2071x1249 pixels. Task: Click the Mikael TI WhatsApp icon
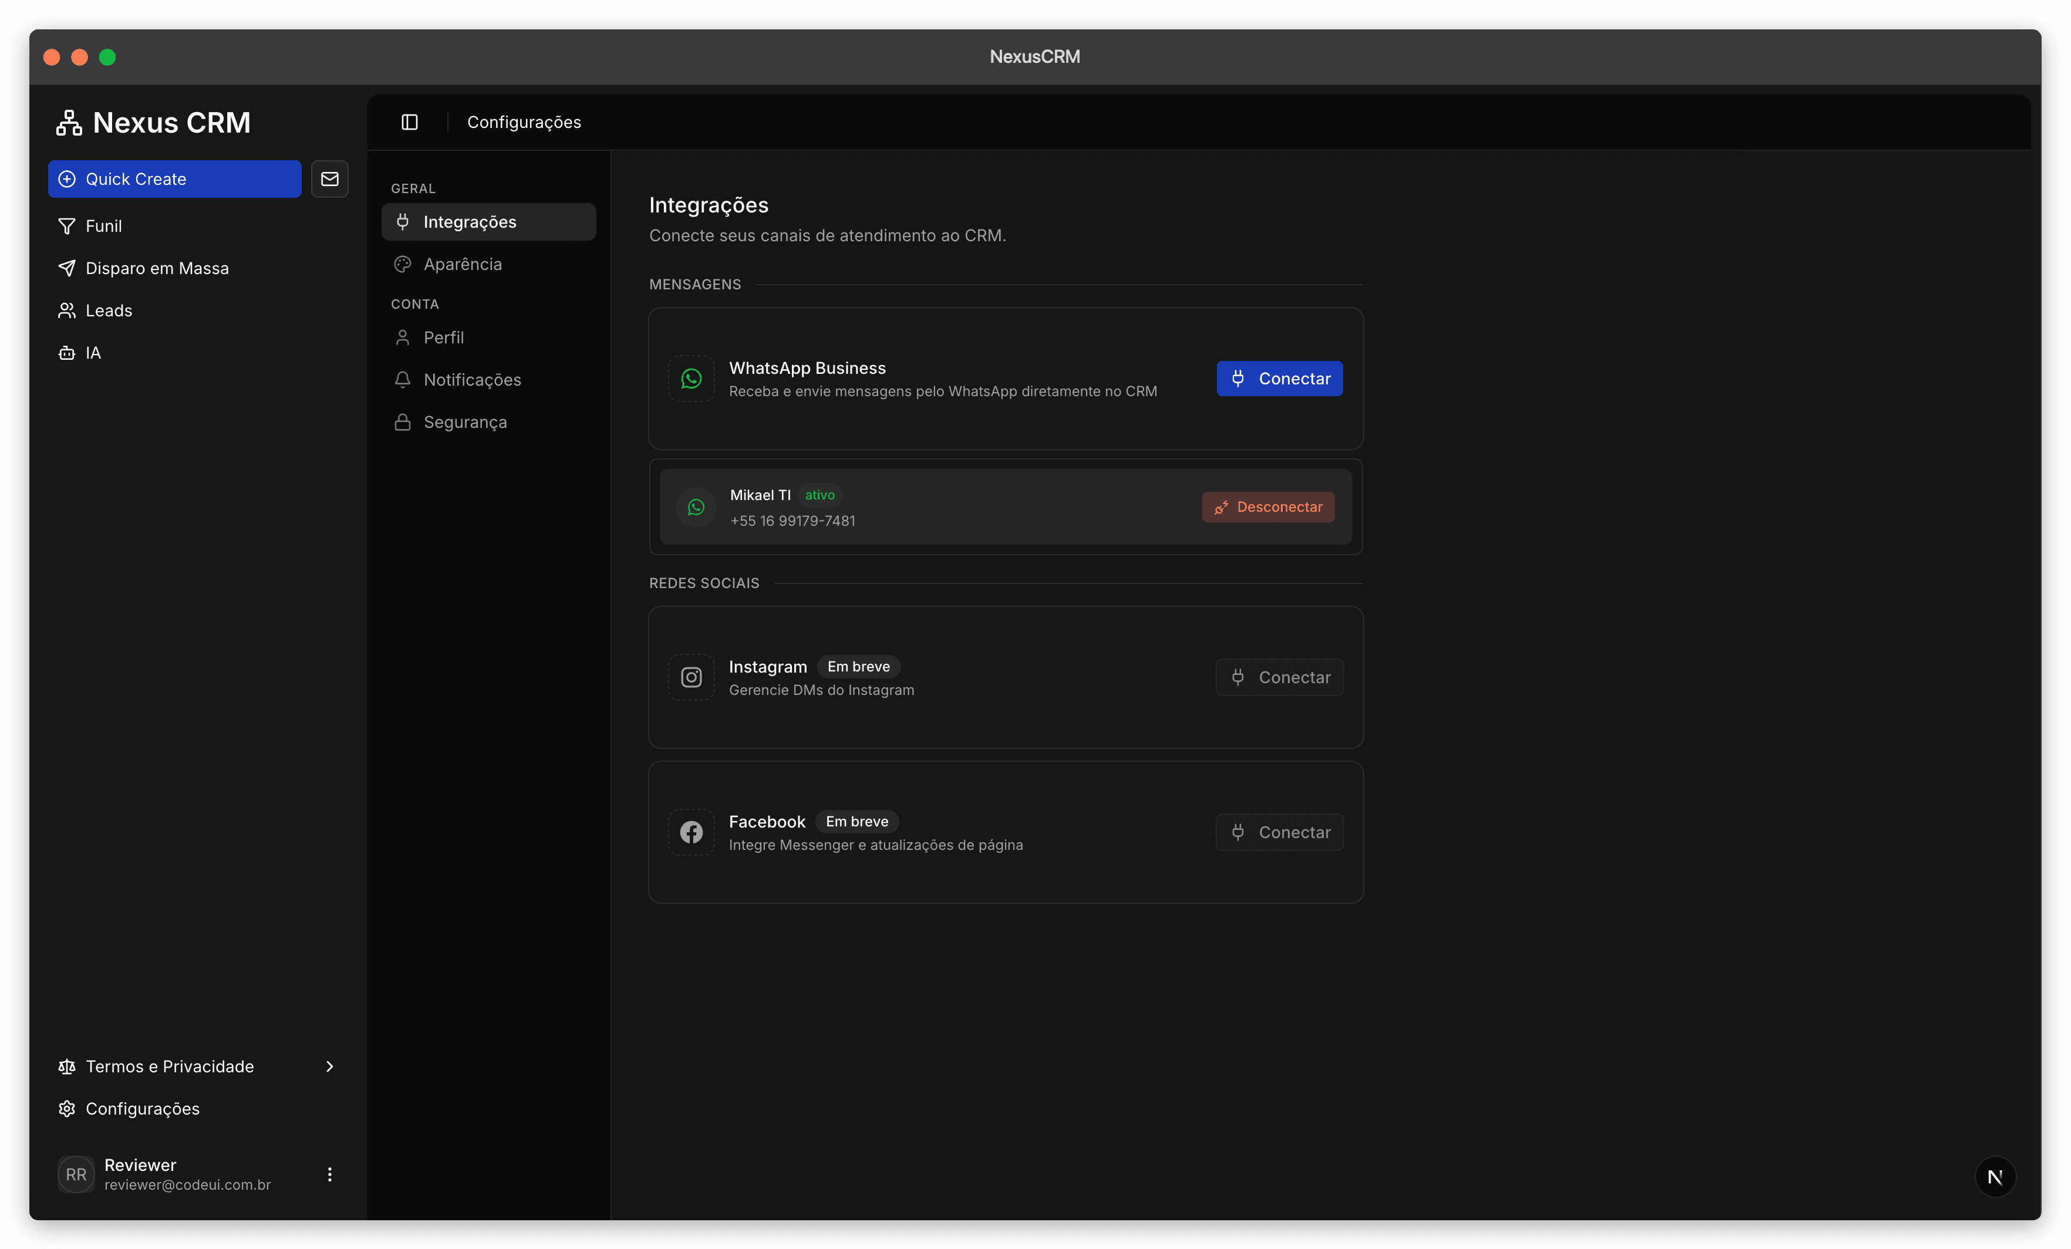696,507
